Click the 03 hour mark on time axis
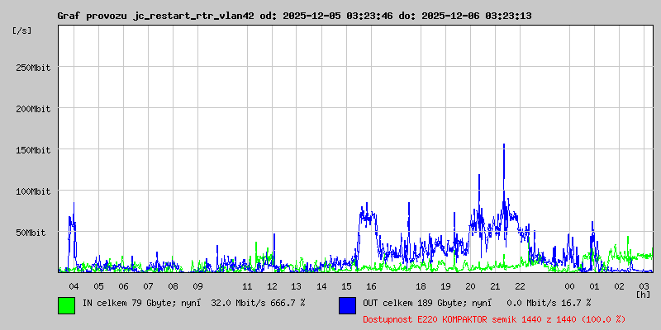 tap(644, 285)
